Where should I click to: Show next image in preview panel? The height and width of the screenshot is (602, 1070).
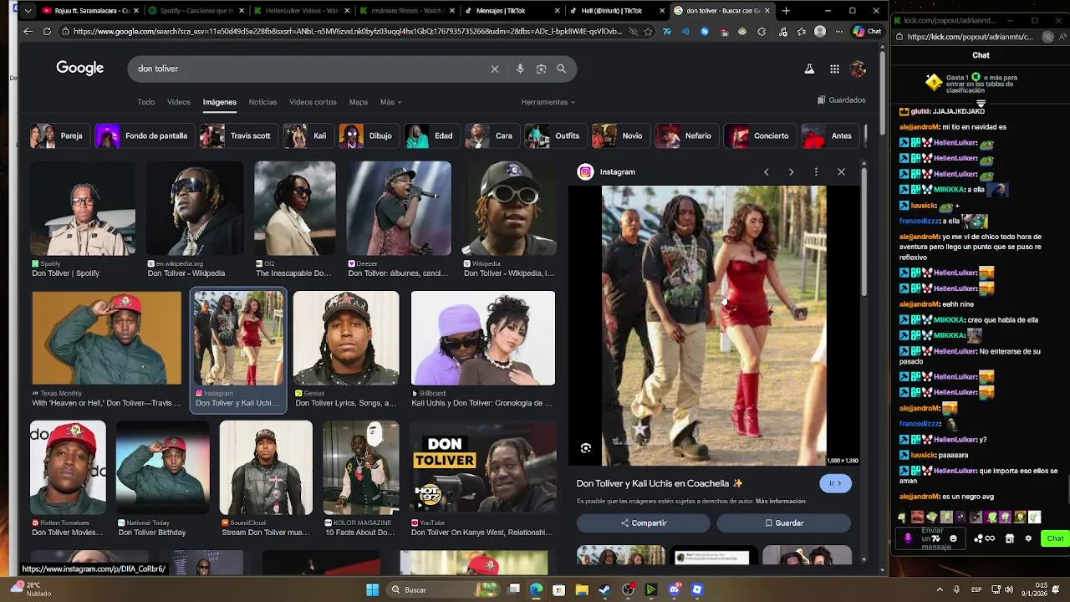[x=791, y=171]
